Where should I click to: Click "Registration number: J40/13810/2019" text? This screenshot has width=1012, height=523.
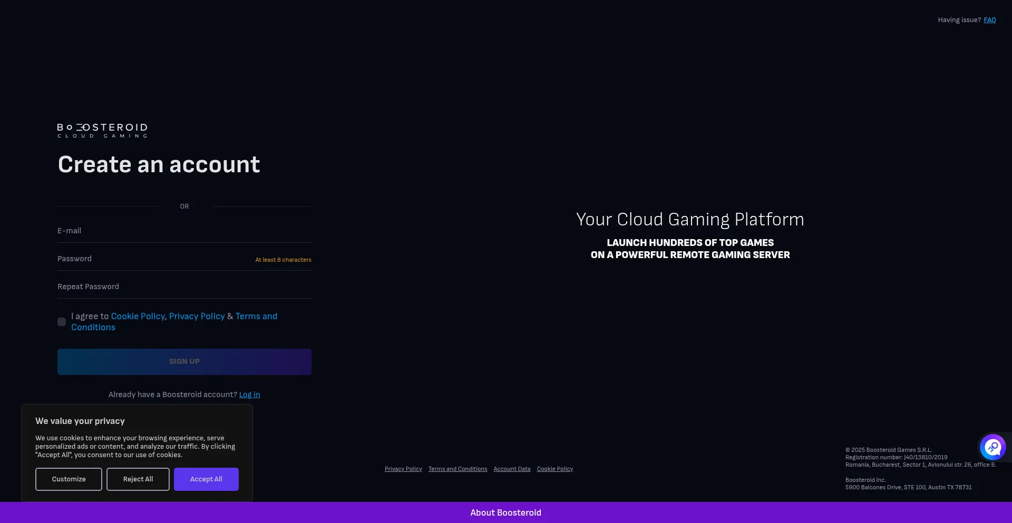pos(896,457)
